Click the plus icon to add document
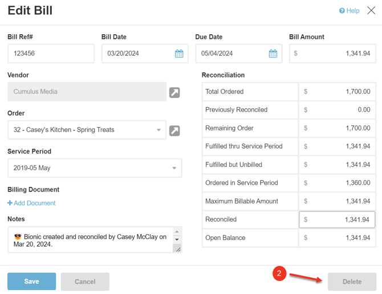The height and width of the screenshot is (294, 382). click(10, 203)
